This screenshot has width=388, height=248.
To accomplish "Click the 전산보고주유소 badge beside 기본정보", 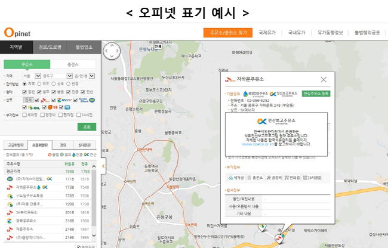I will (284, 94).
